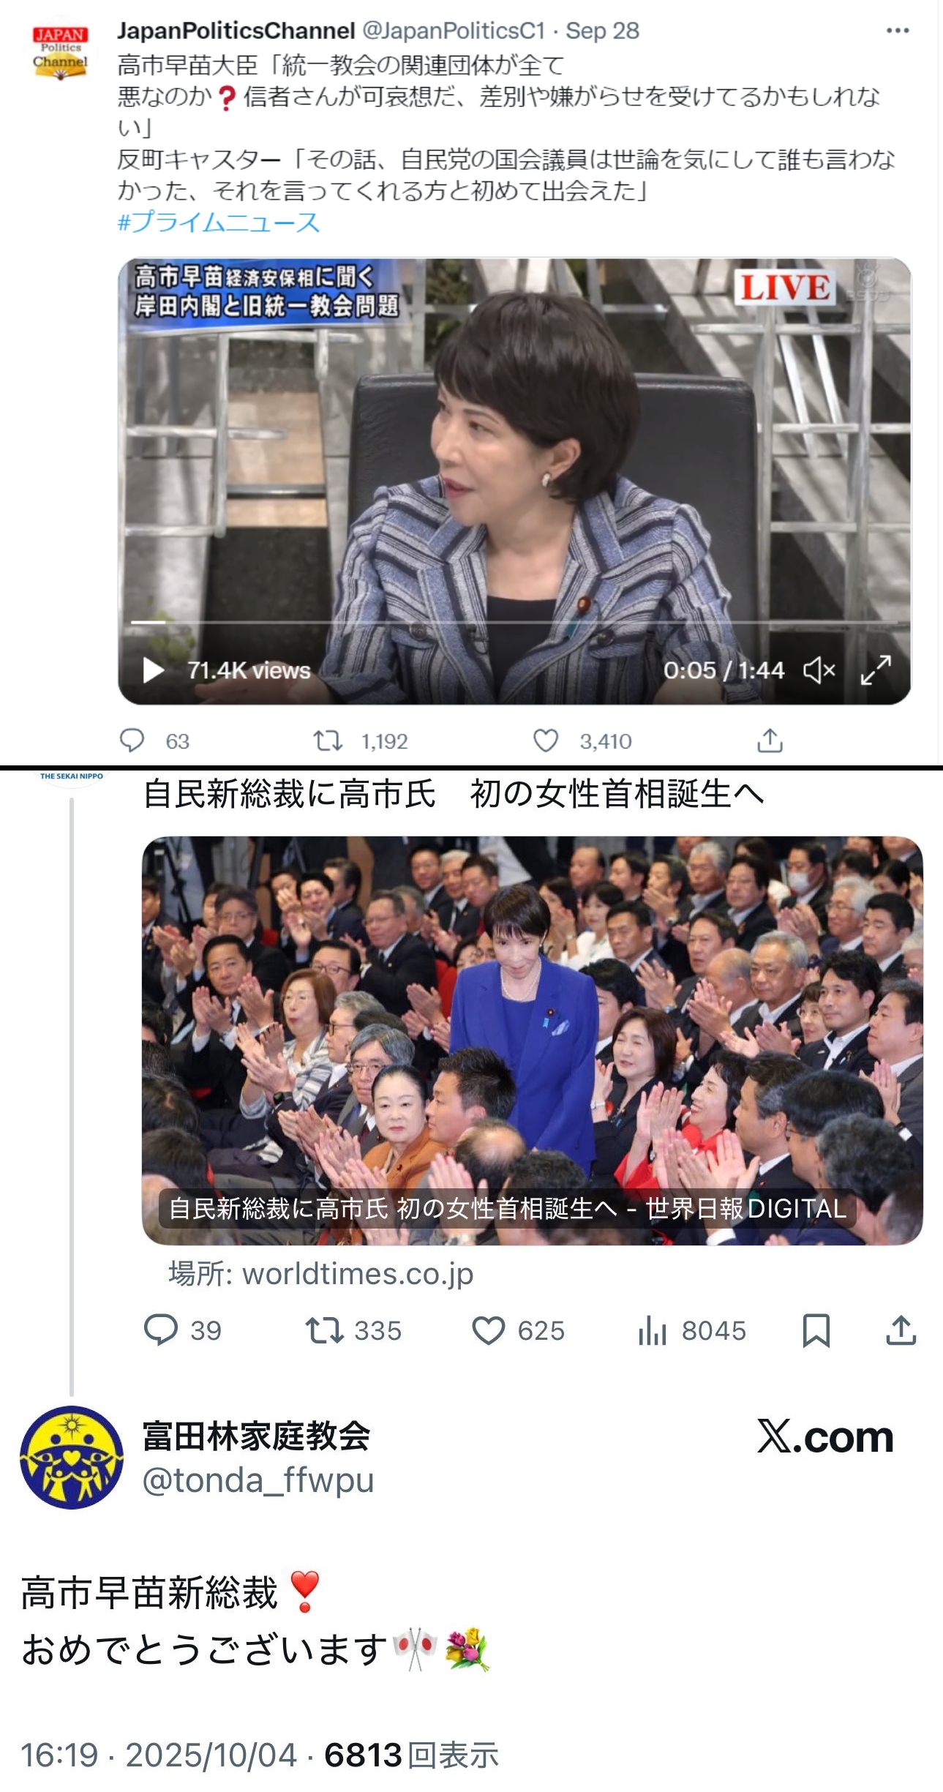Open the 富田林家庭教会 profile avatar
Viewport: 943px width, 1792px height.
point(71,1458)
